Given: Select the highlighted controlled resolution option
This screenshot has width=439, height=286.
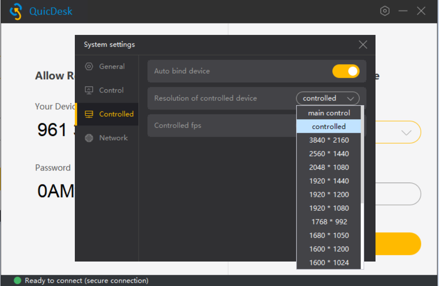Looking at the screenshot, I should (x=329, y=126).
